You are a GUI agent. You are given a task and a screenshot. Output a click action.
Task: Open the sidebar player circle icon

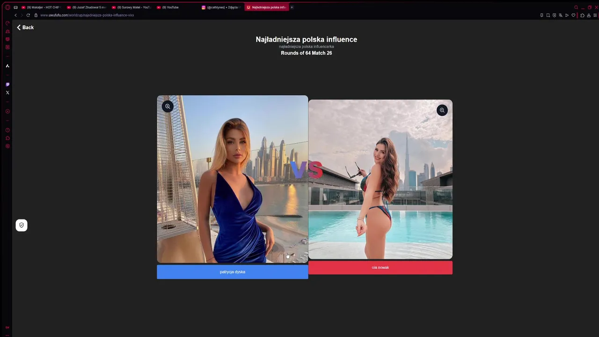(7, 111)
